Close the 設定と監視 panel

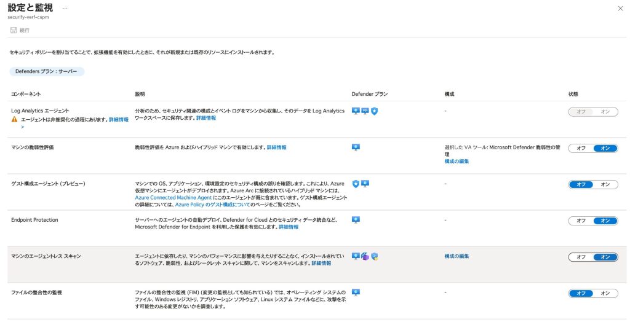[620, 8]
